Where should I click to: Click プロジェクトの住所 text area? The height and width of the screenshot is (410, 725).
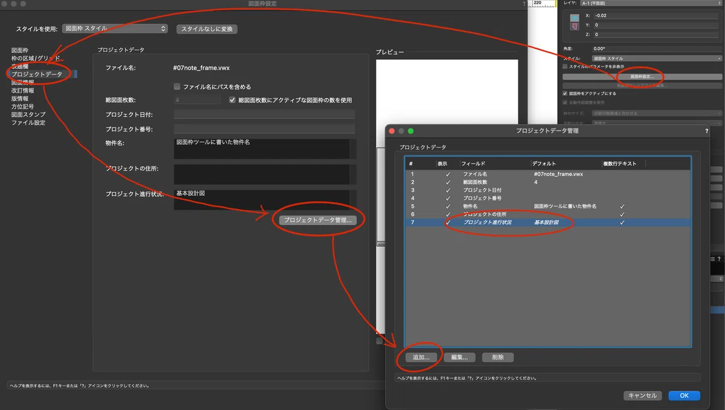pos(262,174)
